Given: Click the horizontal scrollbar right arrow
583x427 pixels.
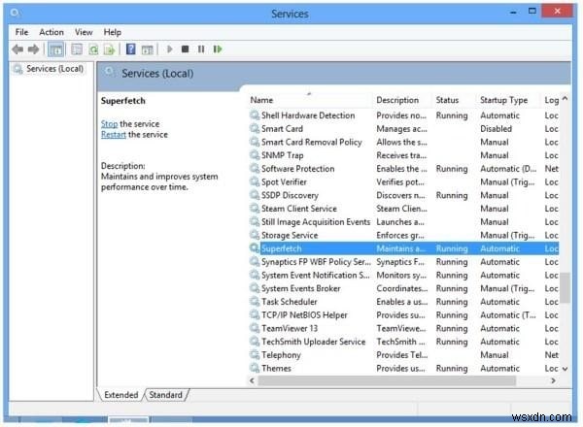Looking at the screenshot, I should (553, 380).
